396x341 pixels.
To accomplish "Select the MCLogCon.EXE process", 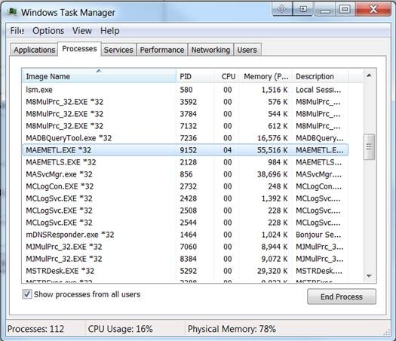I will point(186,186).
